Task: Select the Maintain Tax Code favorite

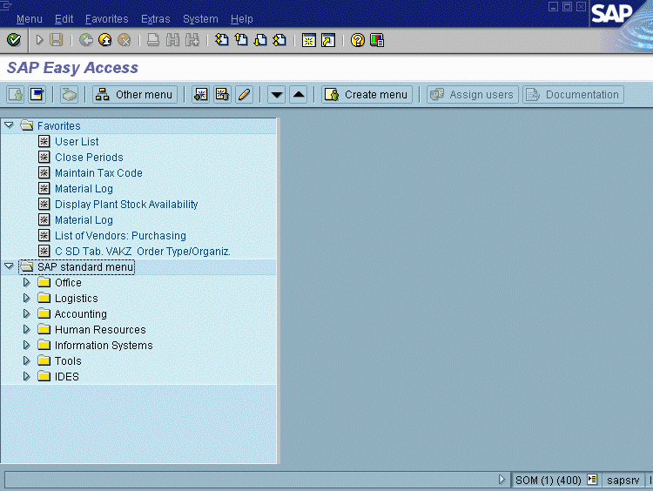Action: click(x=98, y=173)
